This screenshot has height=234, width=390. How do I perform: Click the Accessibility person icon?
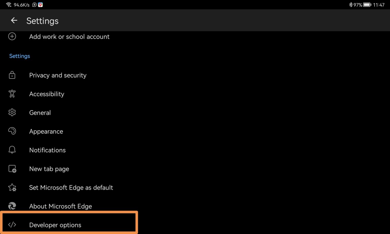coord(12,94)
